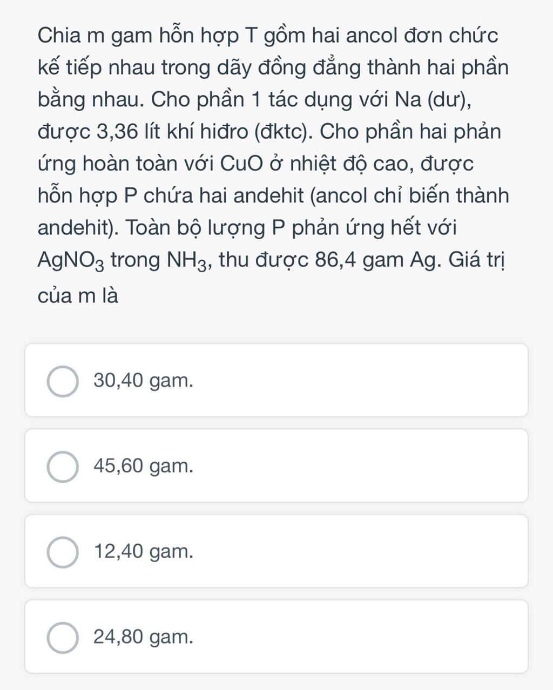Select the radio button for 30,40 gam
Screen dimensions: 553x690
(x=63, y=381)
